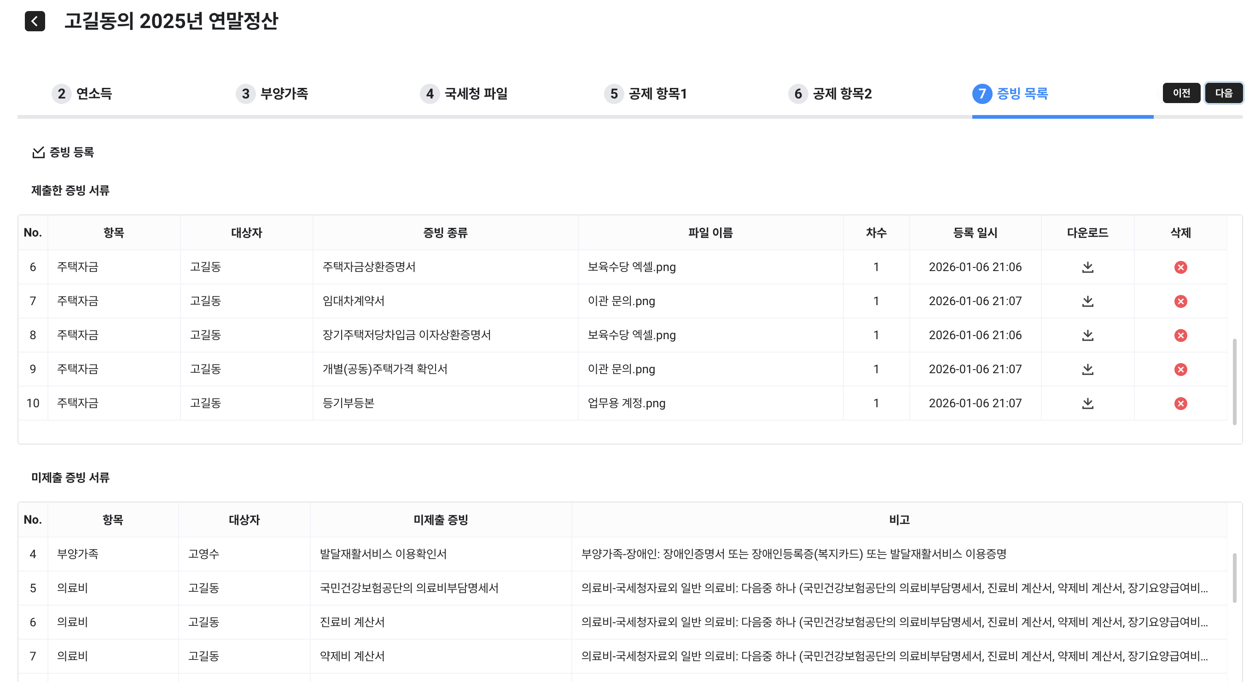Delete the row 6 주택자금상환증명서 record
Screen dimensions: 1255x682
[1180, 267]
